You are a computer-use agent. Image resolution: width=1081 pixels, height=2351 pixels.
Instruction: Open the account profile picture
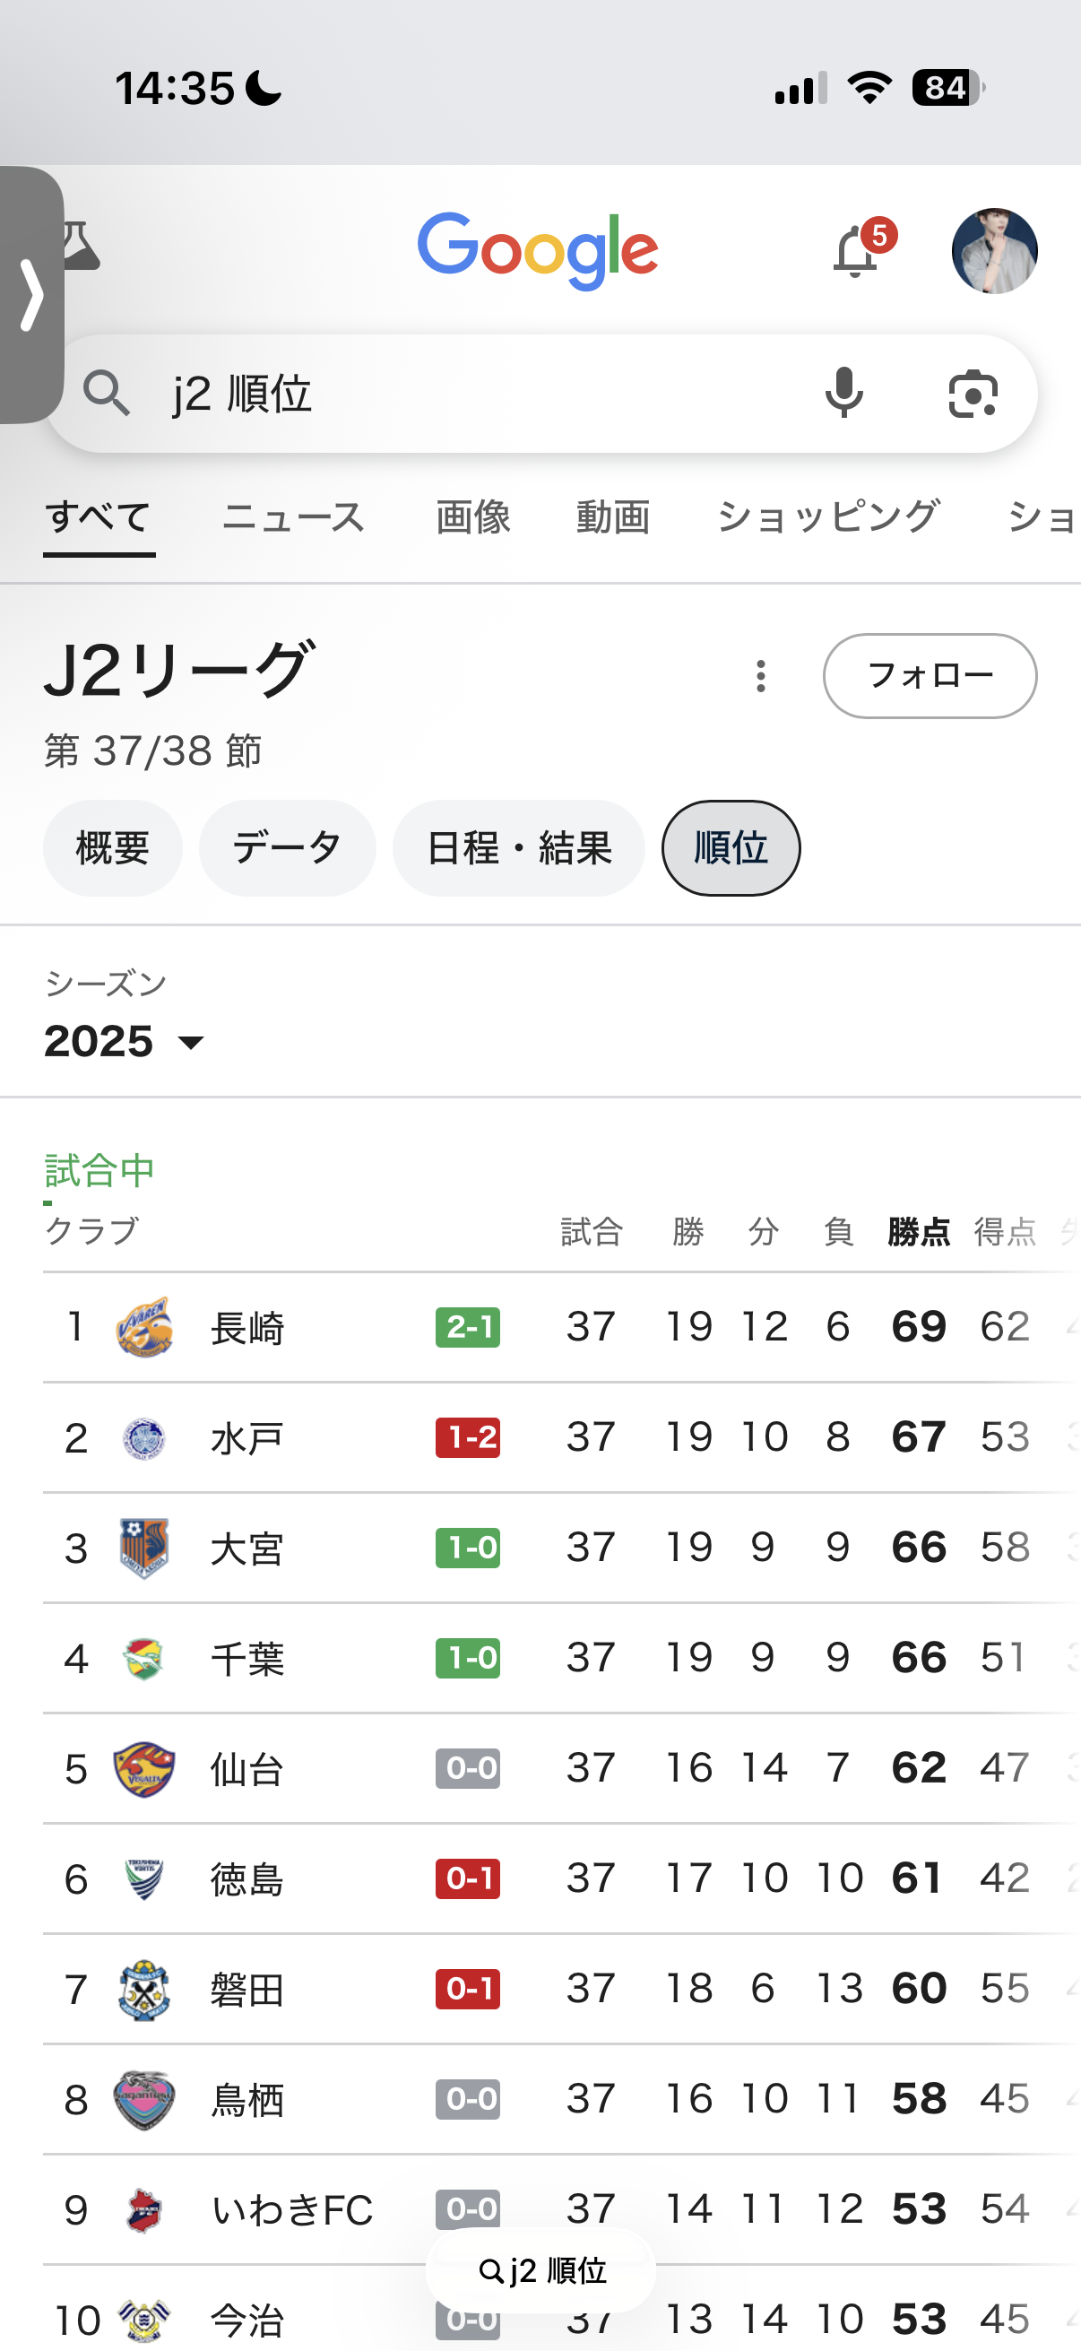pos(993,251)
